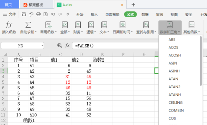Screen dimensions: 207x125
Task: Open the 稻壳模板 templates tab
Action: pos(37,5)
